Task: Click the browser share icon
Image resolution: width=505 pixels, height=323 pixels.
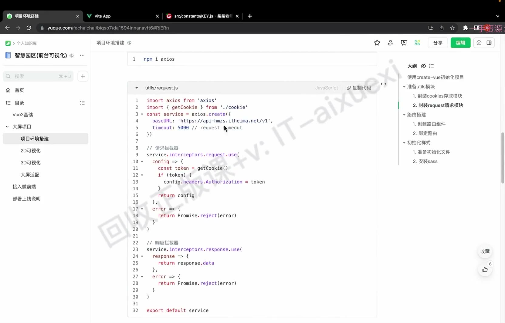Action: coord(442,28)
